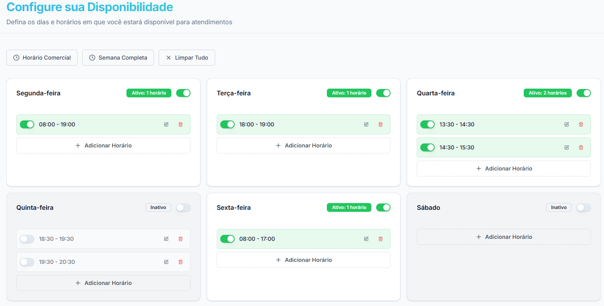This screenshot has height=306, width=604.
Task: Click the Limpar Tudo button
Action: (186, 58)
